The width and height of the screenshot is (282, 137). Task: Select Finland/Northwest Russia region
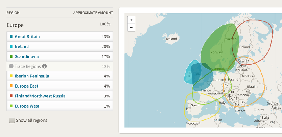click(40, 96)
